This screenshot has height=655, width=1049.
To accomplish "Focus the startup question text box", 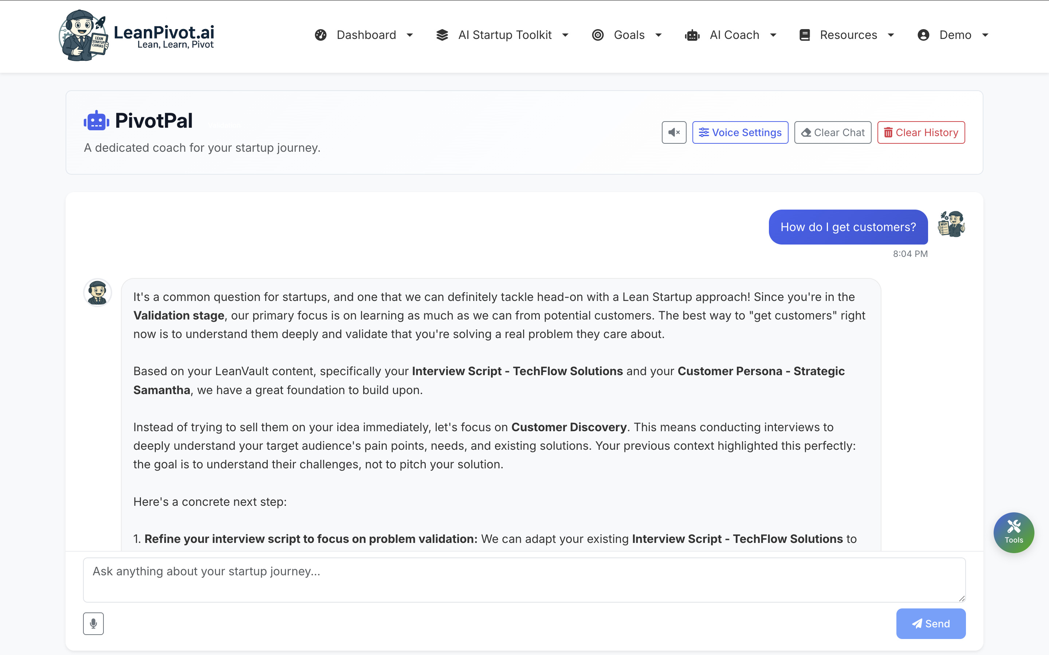I will (524, 580).
